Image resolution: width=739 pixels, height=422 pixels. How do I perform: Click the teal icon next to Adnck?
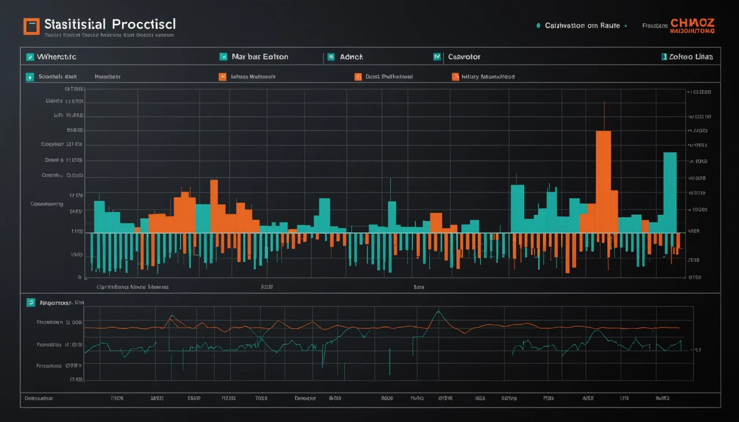[x=331, y=57]
